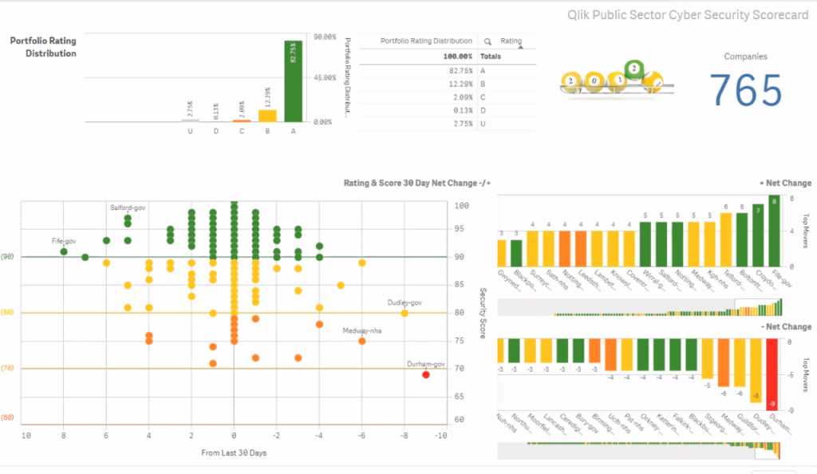Click the Rating column sort arrow
Image resolution: width=817 pixels, height=474 pixels.
click(x=520, y=47)
